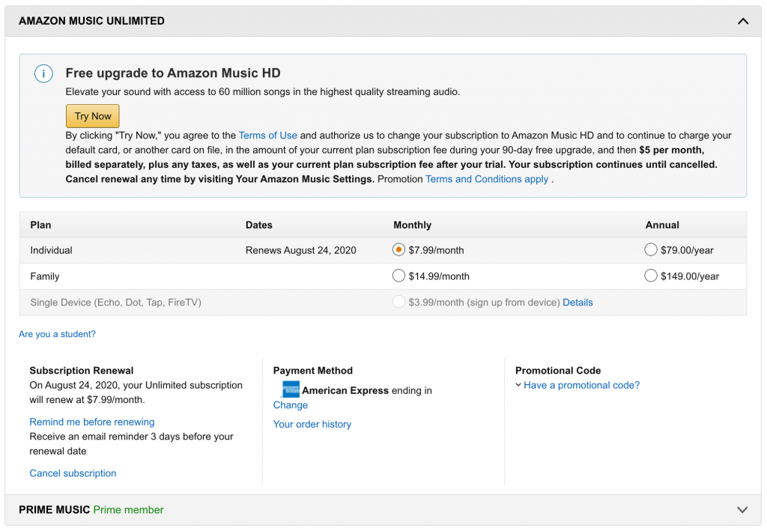767x531 pixels.
Task: Click the Try Now button
Action: (92, 116)
